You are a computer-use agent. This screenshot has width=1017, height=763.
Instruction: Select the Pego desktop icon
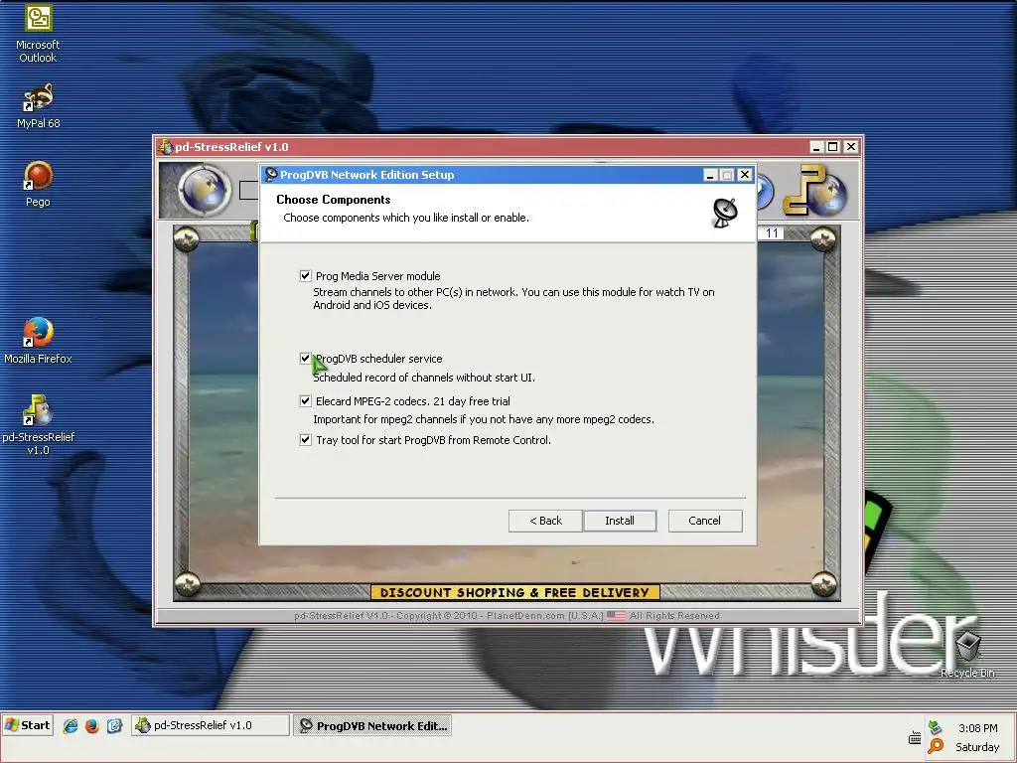[38, 184]
